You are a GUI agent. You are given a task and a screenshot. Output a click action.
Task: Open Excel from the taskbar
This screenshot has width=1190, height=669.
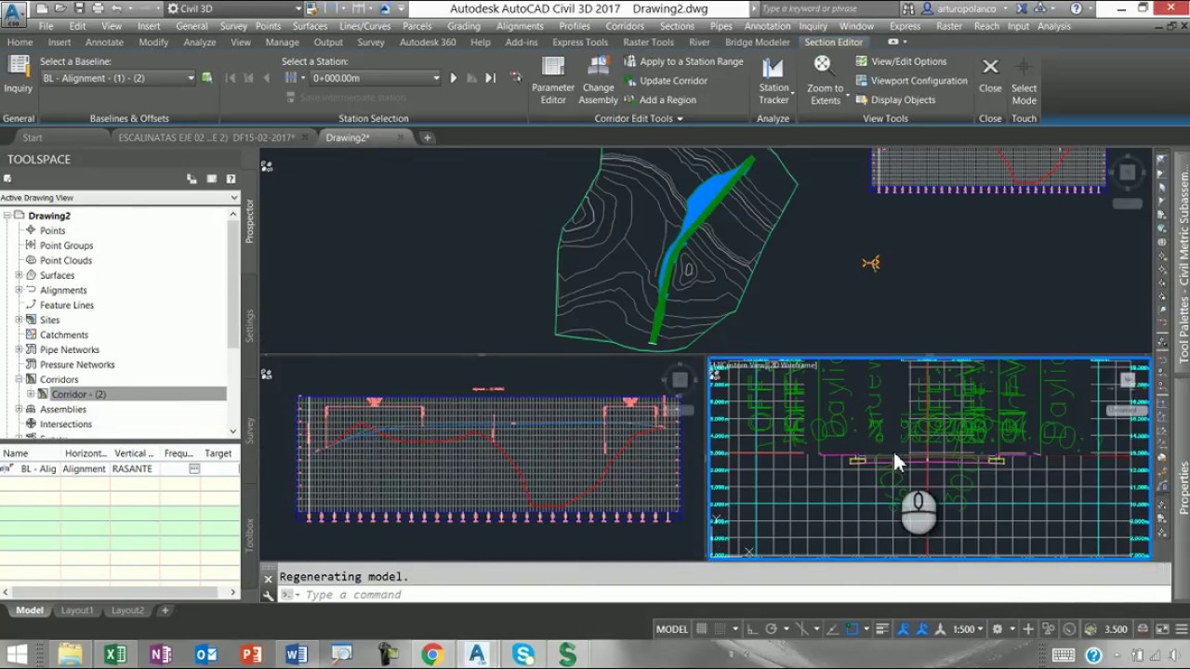(x=115, y=655)
